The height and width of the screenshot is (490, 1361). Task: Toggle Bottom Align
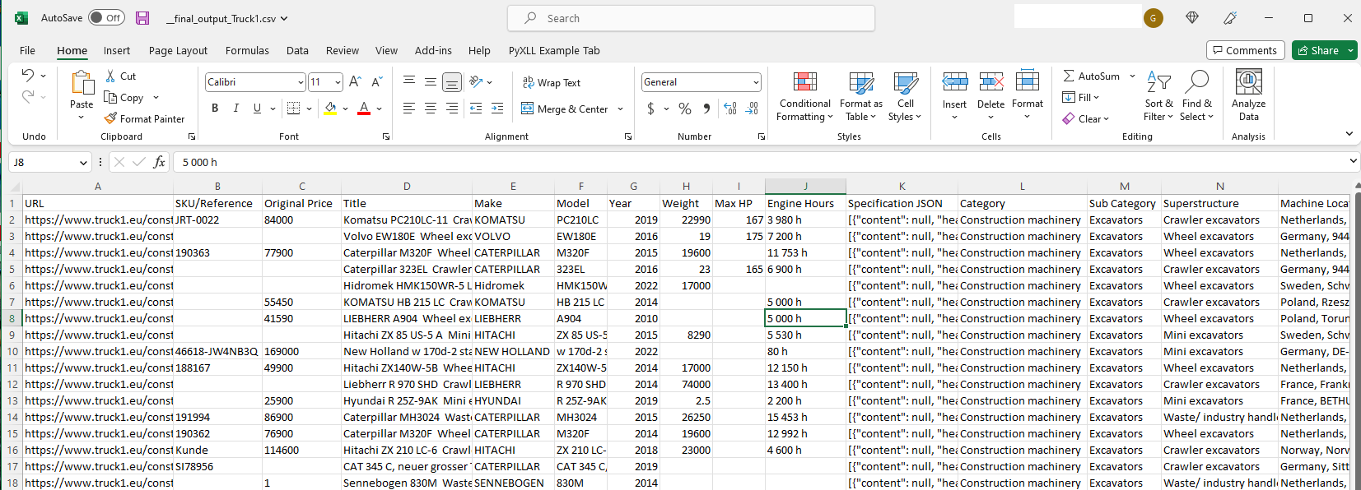pos(452,81)
